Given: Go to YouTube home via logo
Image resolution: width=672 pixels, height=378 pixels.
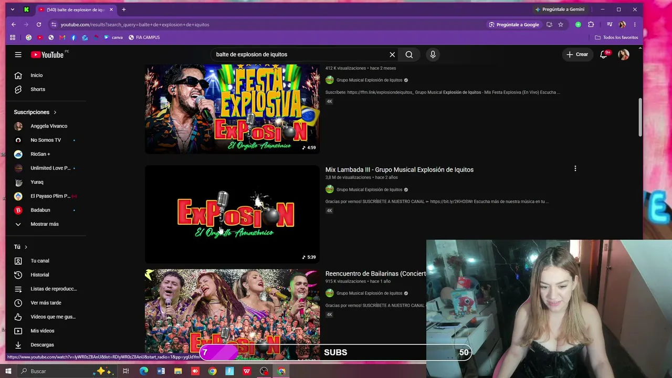Looking at the screenshot, I should (47, 55).
